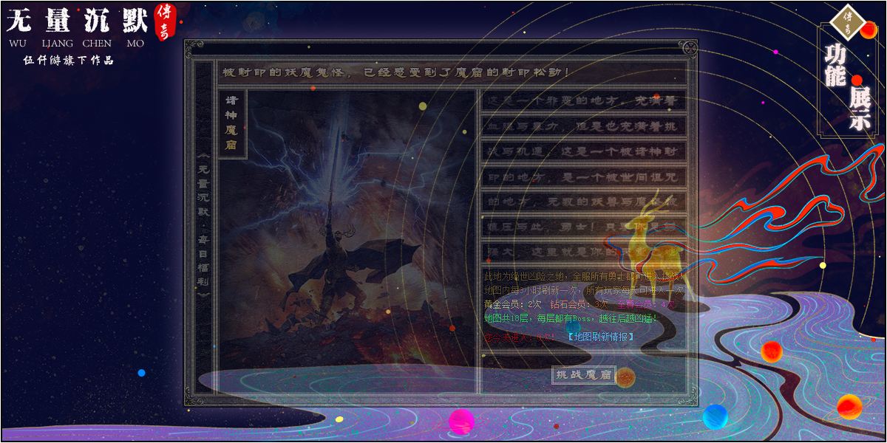Click the 挑战魔窟 challenge button
Screen dimensions: 887x443
coord(583,375)
